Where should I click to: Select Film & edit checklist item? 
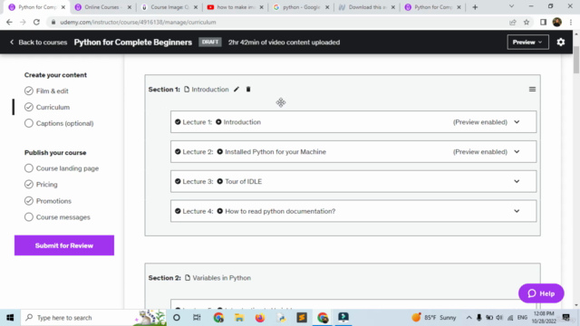[46, 91]
